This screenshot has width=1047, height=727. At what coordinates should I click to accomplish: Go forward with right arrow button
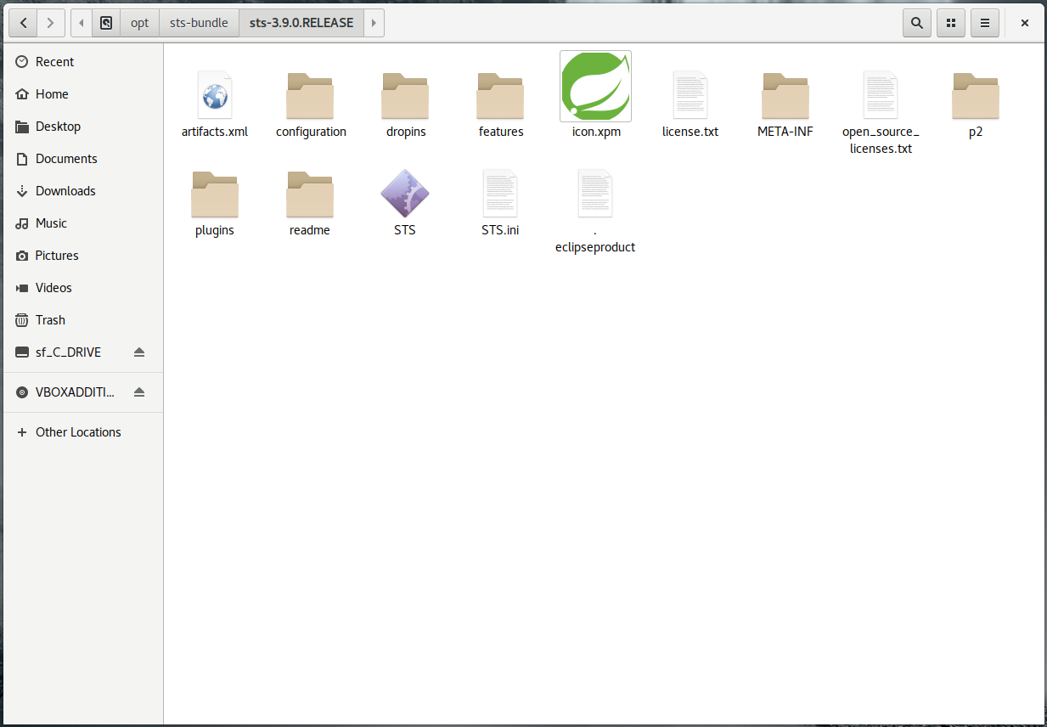click(x=50, y=23)
